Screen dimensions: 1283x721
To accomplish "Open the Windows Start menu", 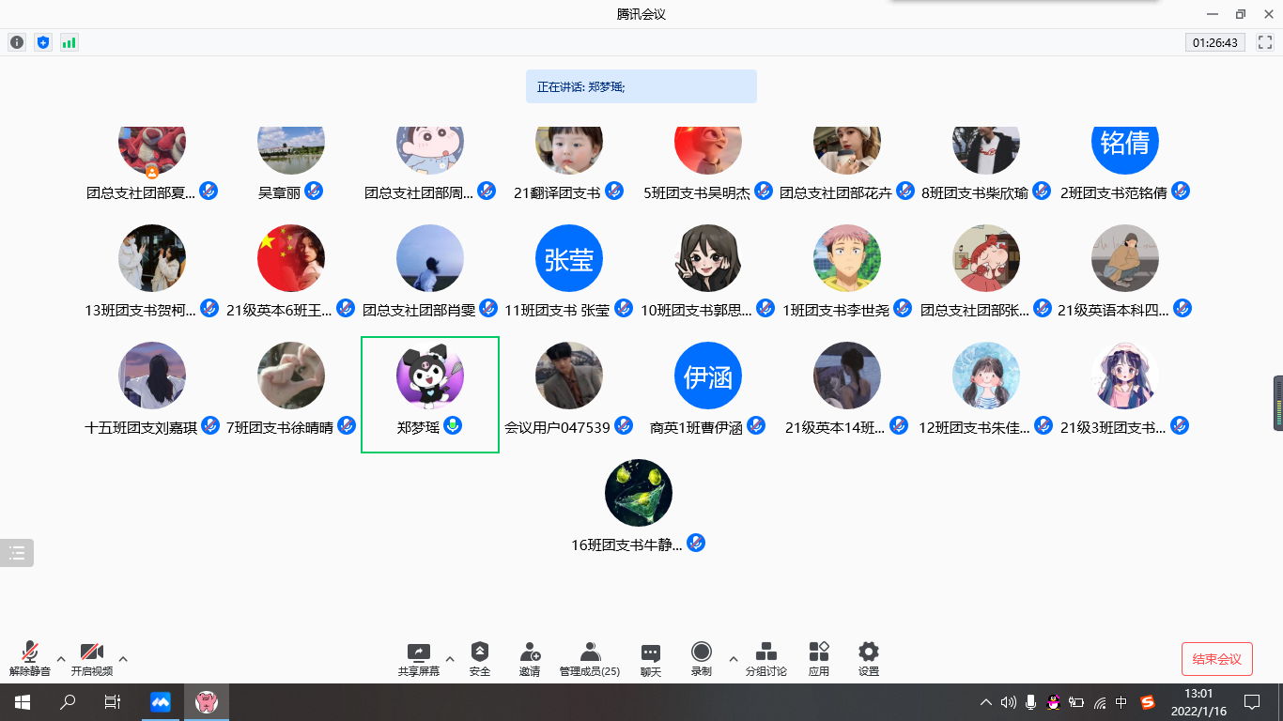I will click(x=23, y=702).
